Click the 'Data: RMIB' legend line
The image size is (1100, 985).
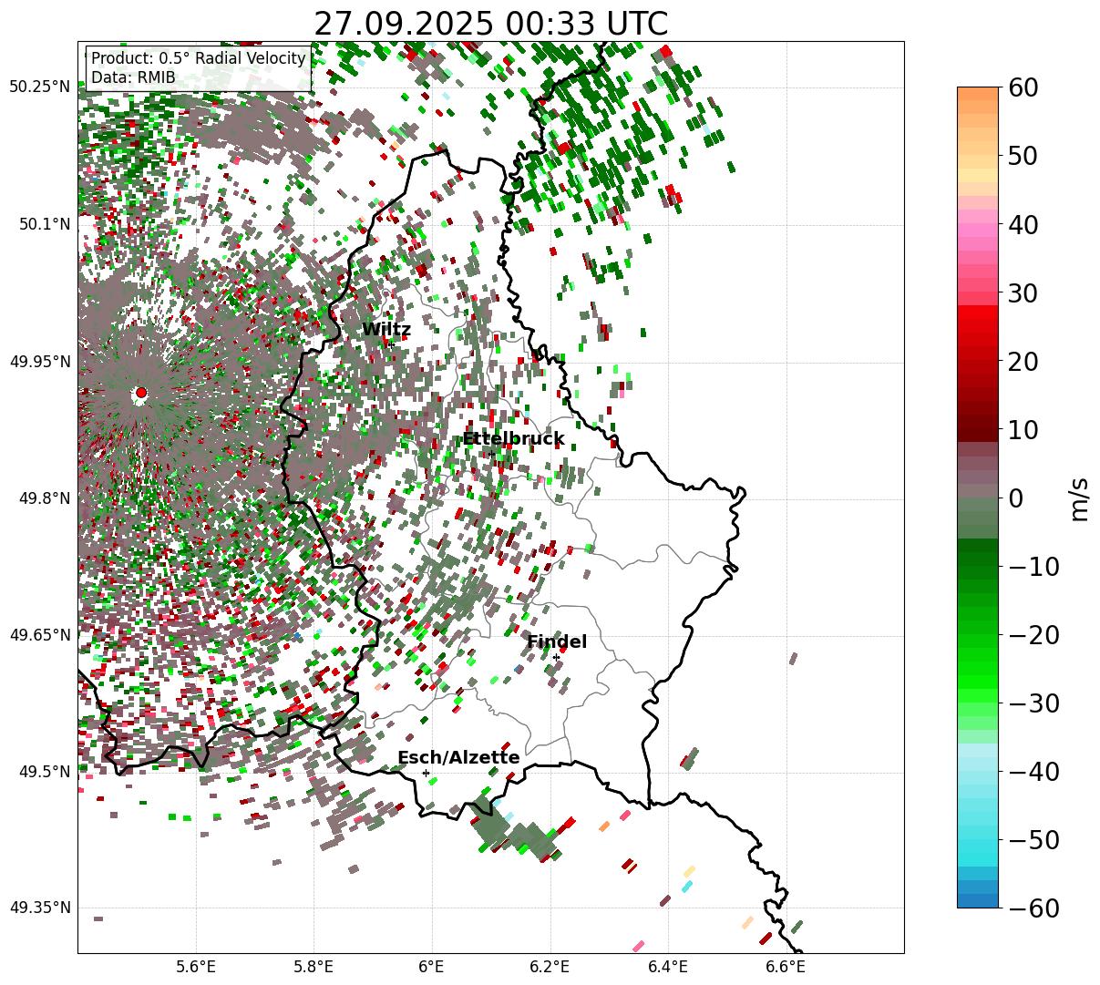pos(133,77)
